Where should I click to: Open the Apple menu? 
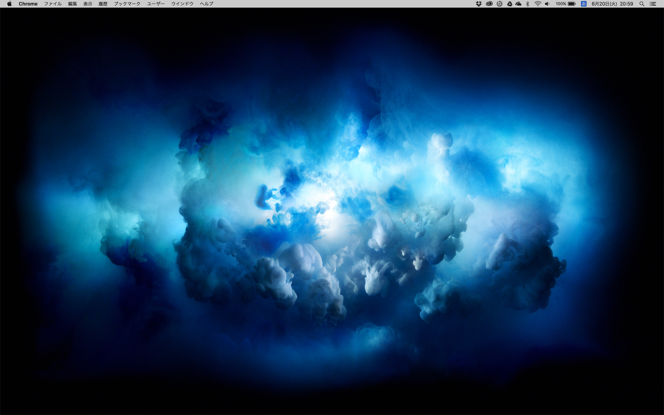tap(9, 4)
